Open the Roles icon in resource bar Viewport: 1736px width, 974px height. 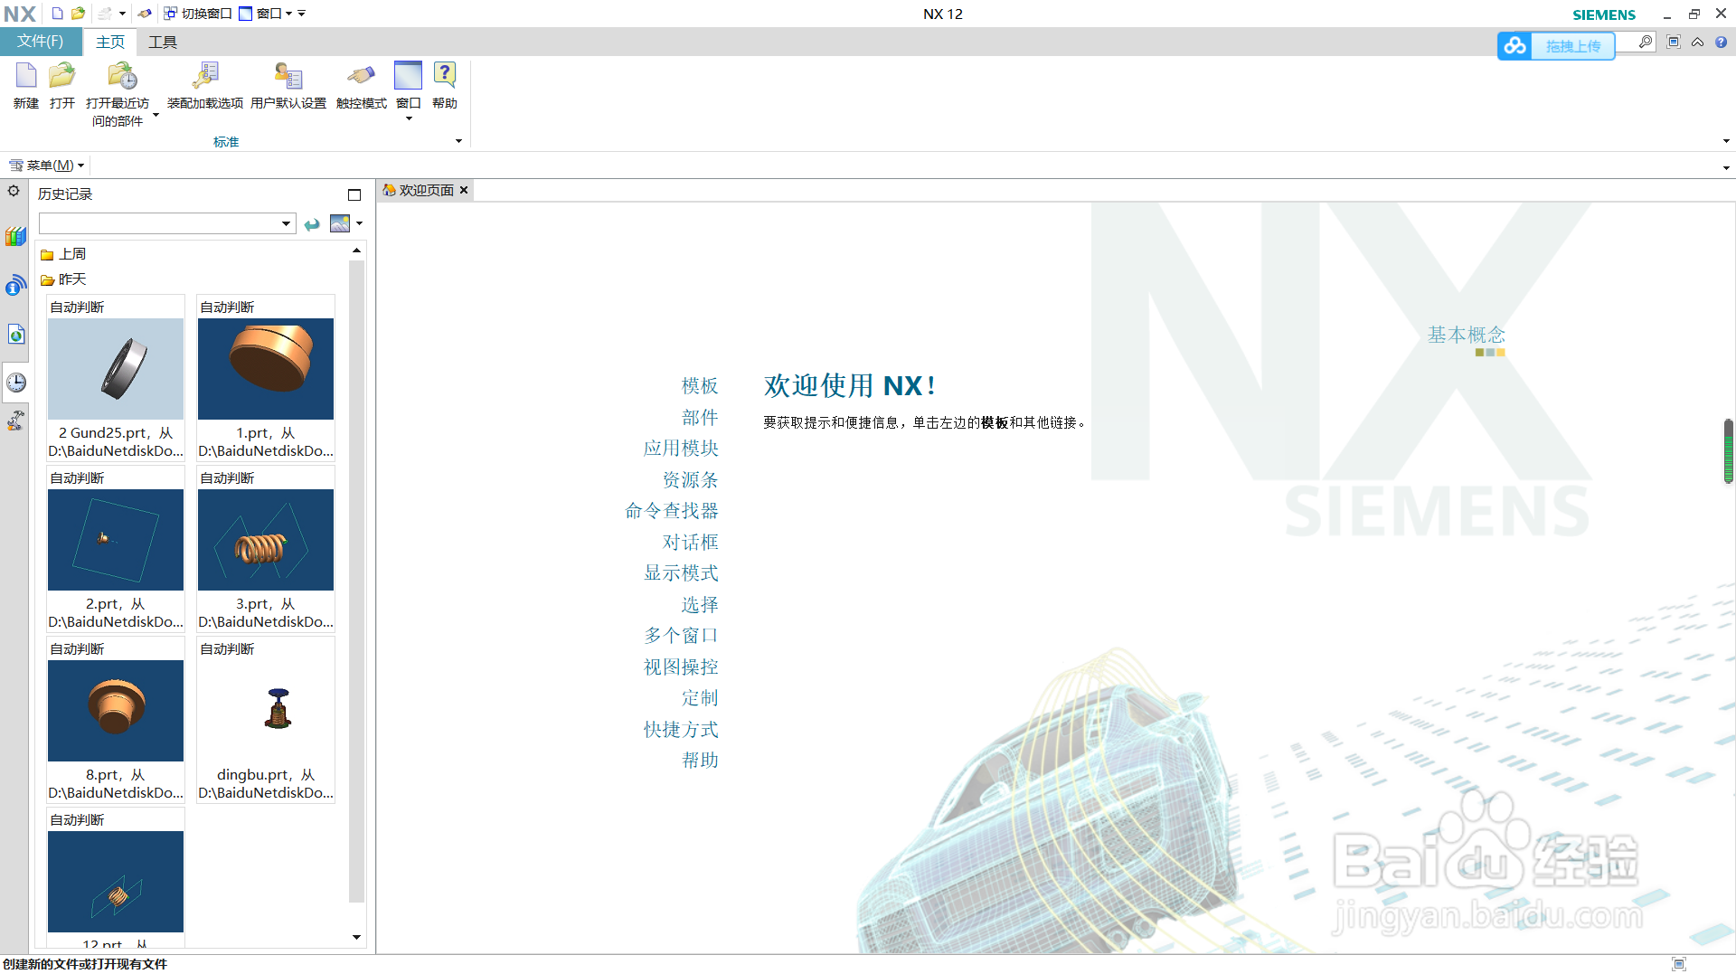coord(15,421)
